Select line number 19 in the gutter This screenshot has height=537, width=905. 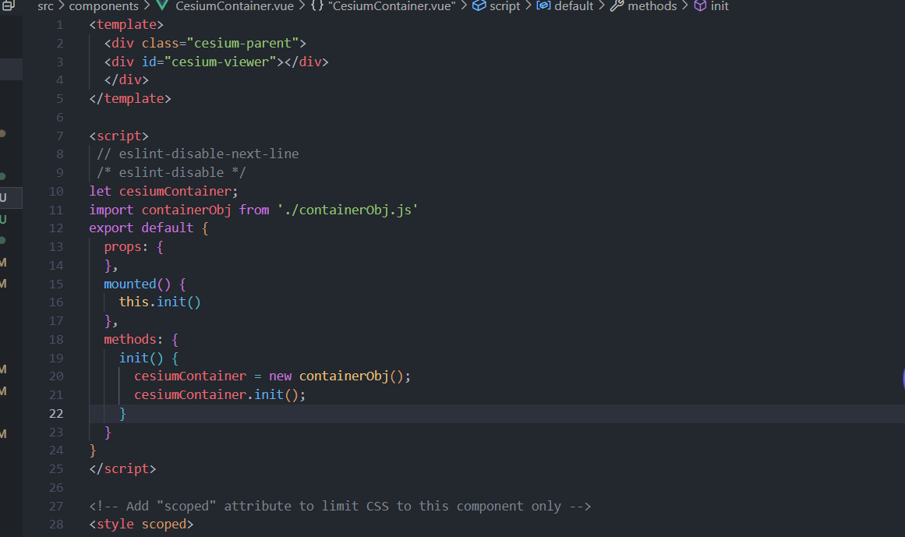[56, 359]
